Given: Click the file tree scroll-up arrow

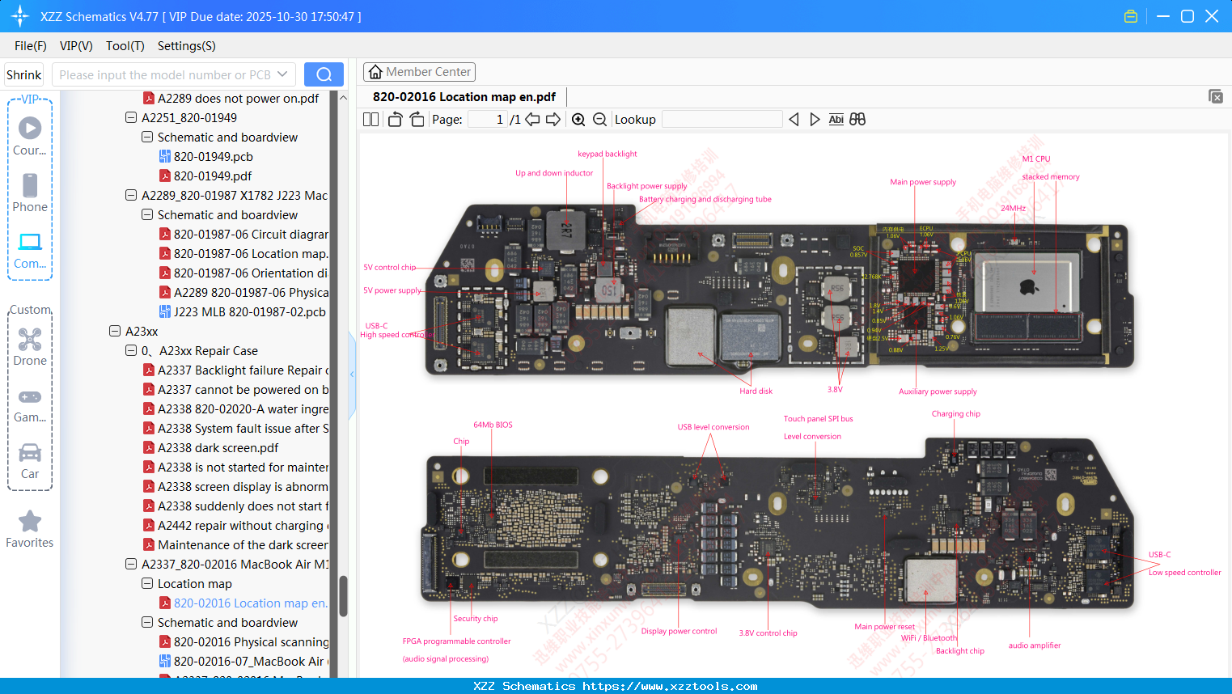Looking at the screenshot, I should click(x=343, y=97).
